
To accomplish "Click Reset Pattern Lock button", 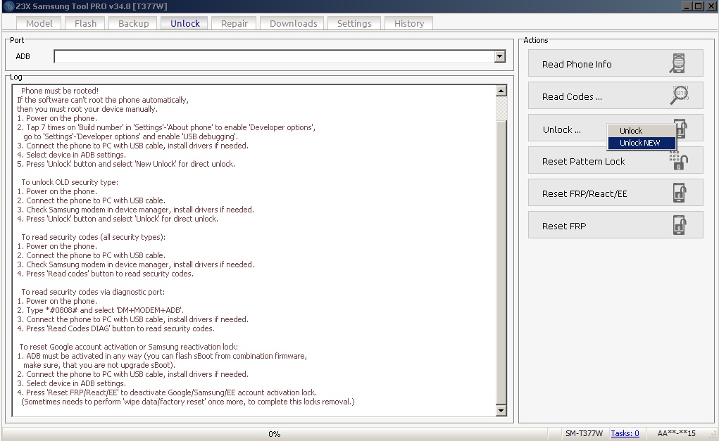I will point(615,160).
